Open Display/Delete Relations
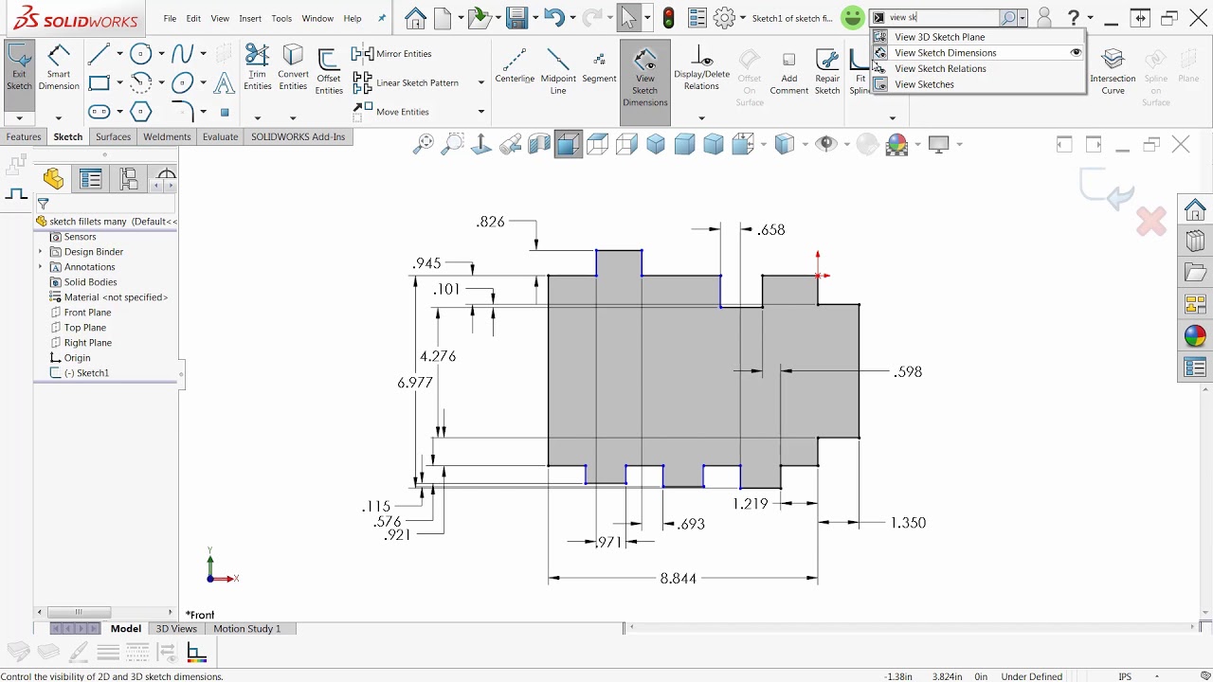Viewport: 1213px width, 682px height. [x=701, y=68]
